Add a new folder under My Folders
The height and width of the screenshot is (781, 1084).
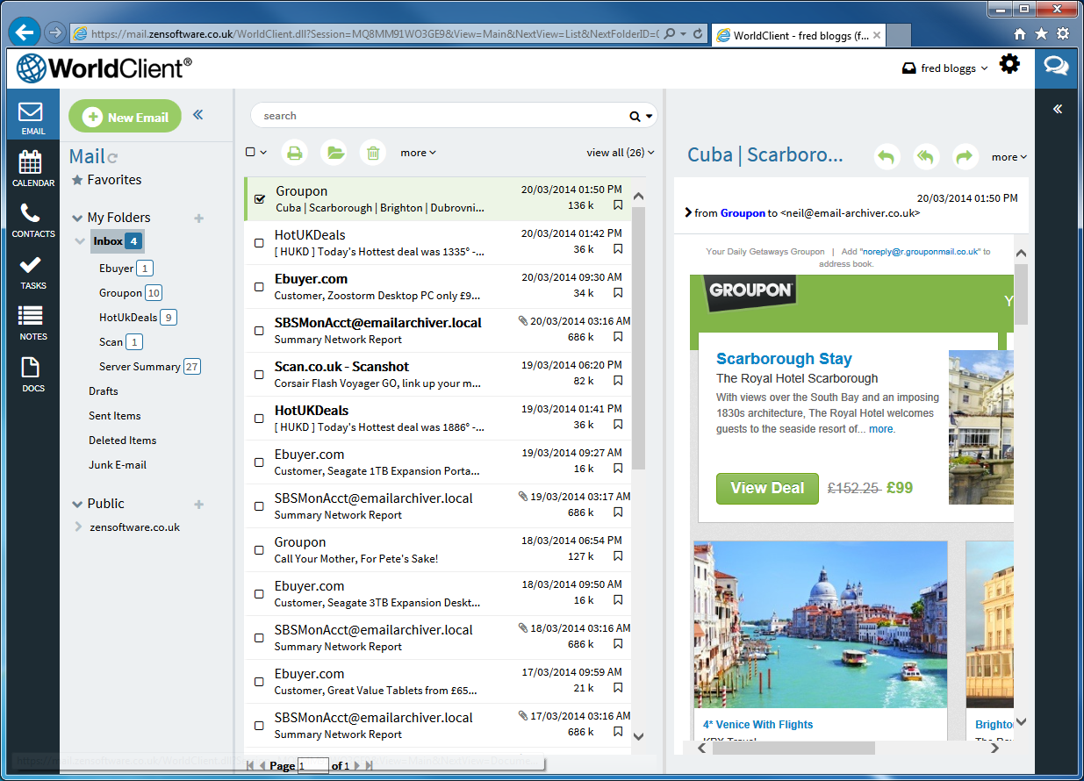[198, 218]
